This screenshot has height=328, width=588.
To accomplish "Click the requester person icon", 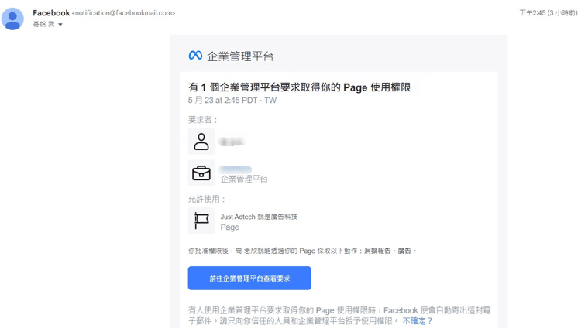I will 201,142.
